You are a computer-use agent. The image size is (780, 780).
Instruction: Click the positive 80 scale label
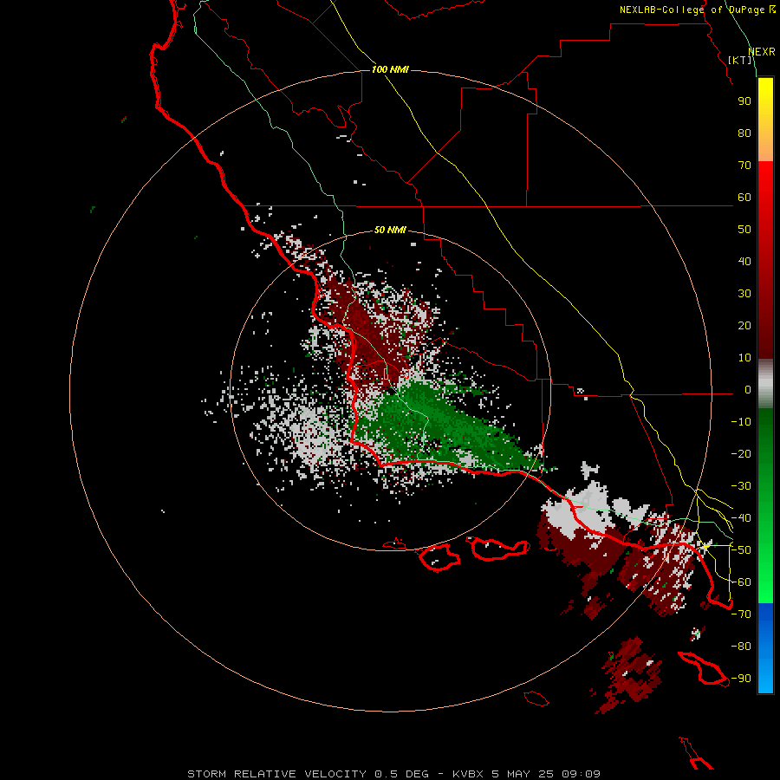coord(744,133)
